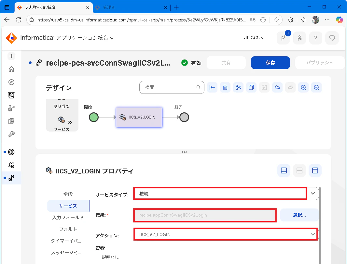
Task: Expand the サービス step palette chevron
Action: 70,122
